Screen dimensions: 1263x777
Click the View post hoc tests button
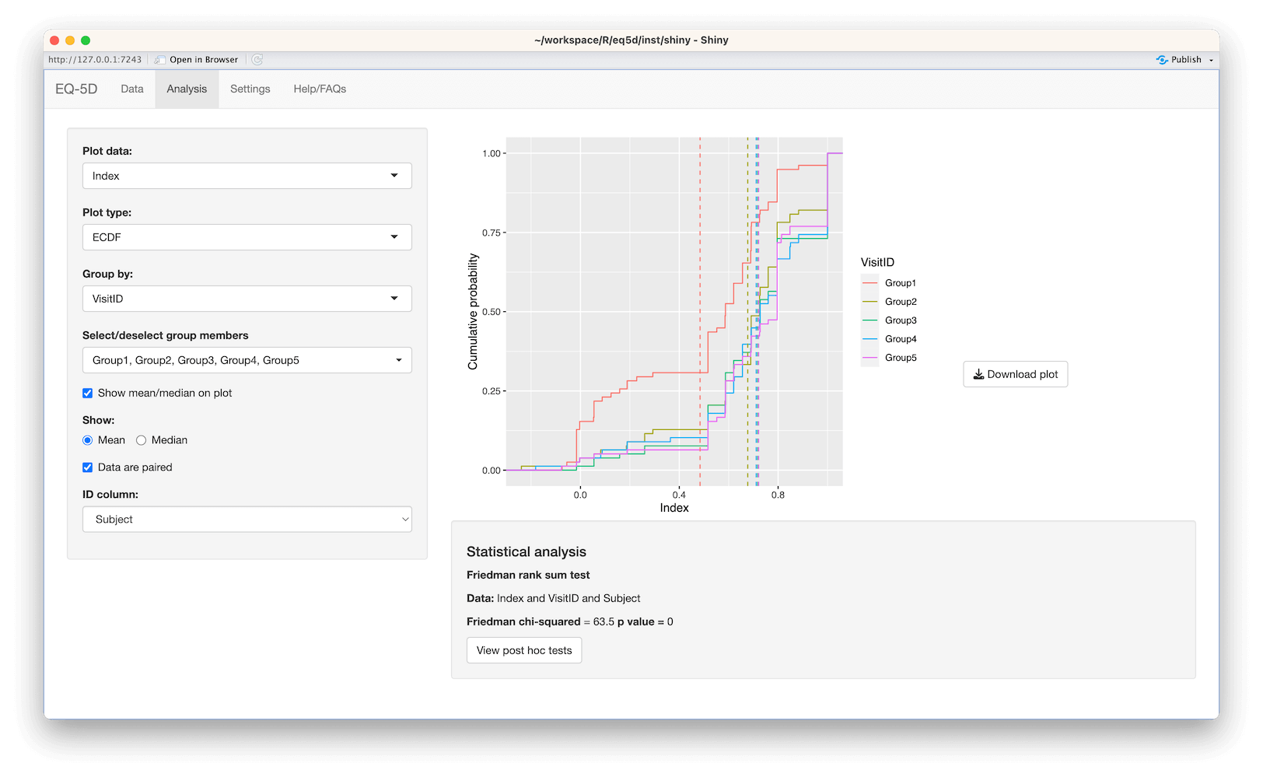click(523, 650)
